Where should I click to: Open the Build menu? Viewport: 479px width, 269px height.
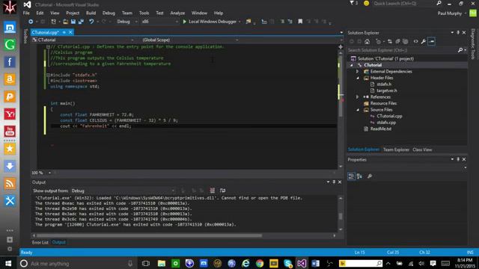point(91,13)
